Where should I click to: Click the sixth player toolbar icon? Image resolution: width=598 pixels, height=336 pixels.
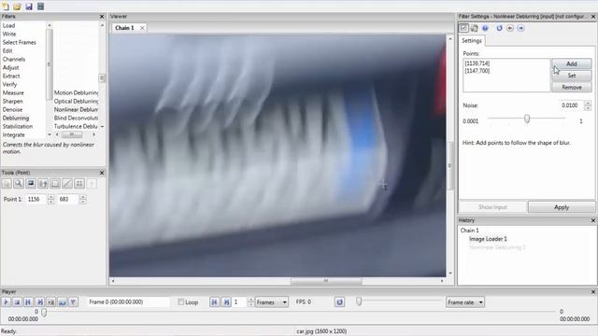(63, 302)
